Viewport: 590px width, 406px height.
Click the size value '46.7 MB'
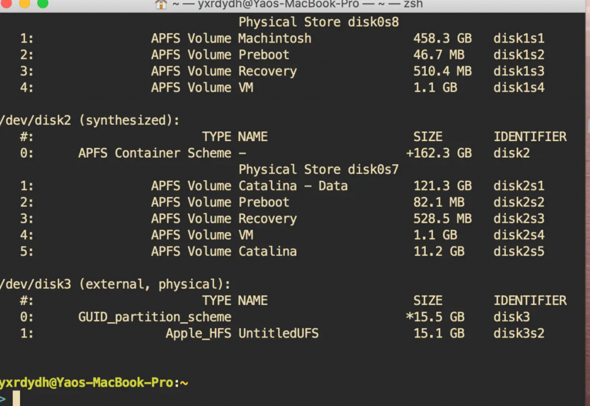(439, 55)
